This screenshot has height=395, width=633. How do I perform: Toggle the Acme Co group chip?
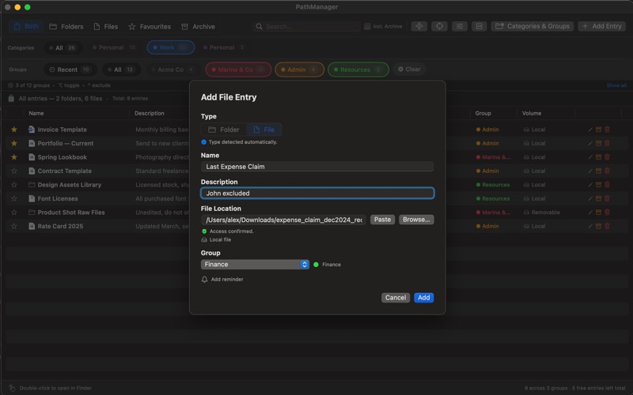(173, 70)
